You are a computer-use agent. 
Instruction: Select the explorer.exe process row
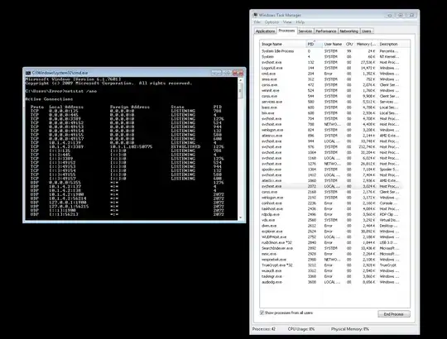click(x=330, y=232)
